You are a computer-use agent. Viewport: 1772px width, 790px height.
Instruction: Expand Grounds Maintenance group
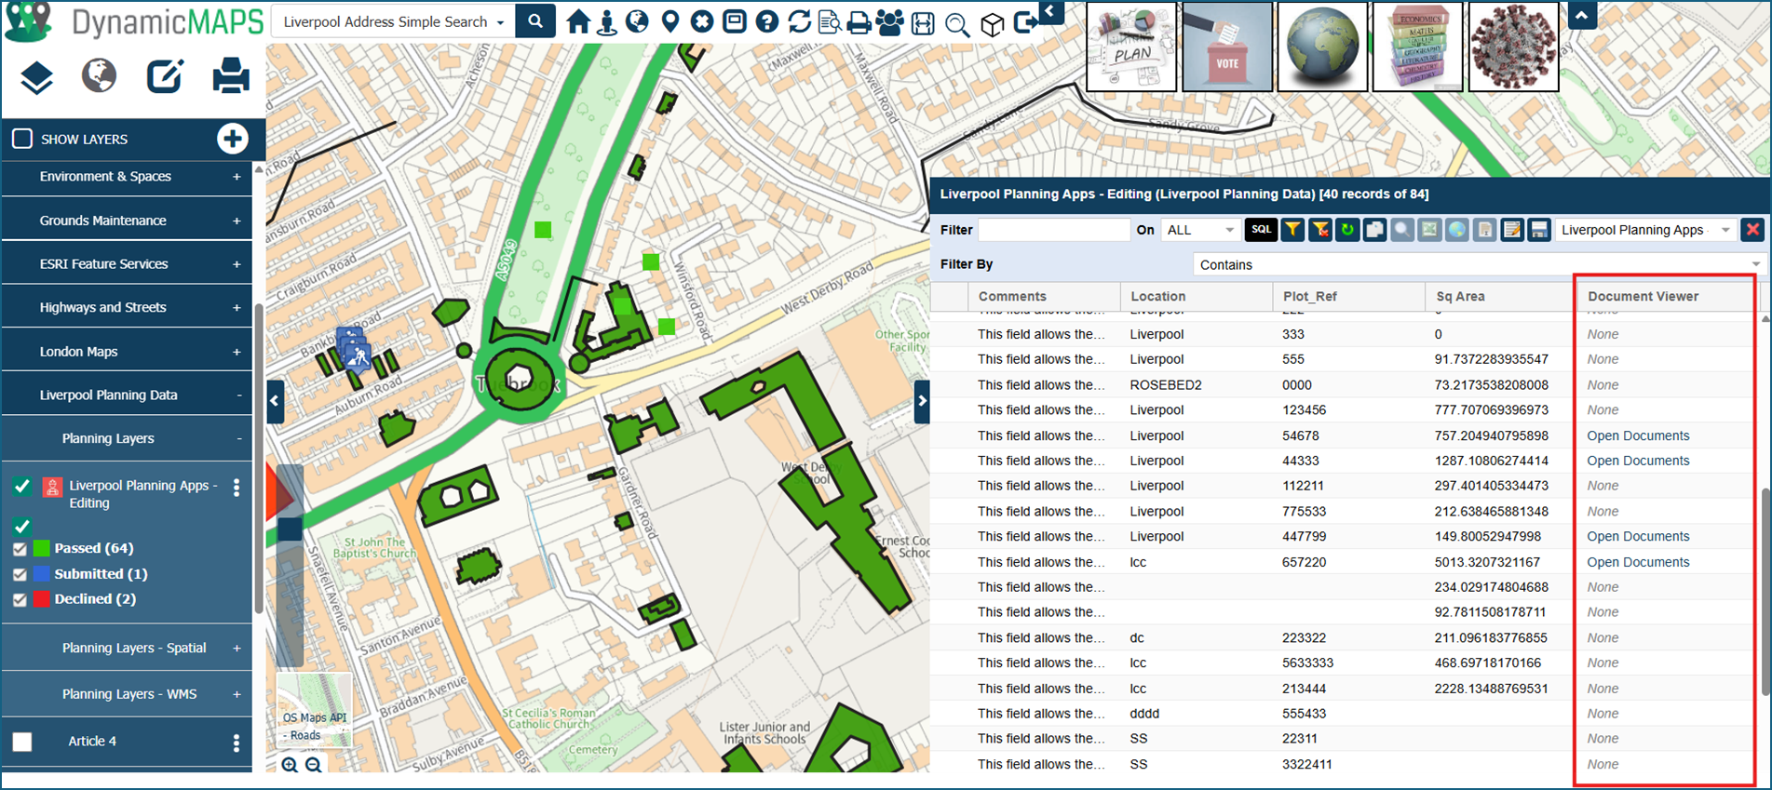click(x=237, y=221)
